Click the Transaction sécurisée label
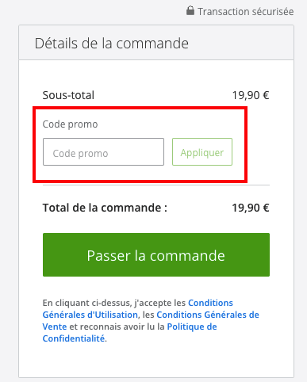307x382 pixels. [246, 12]
